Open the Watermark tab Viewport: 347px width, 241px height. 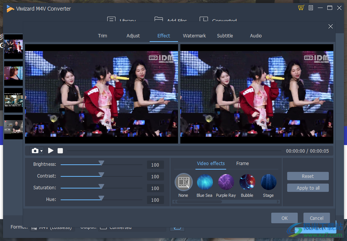tap(194, 36)
